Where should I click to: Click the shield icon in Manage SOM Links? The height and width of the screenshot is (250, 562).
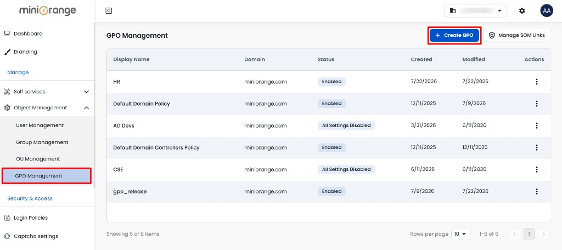click(x=492, y=35)
